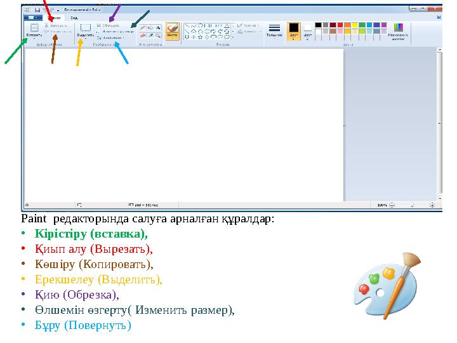Pick the Five-point star shape
Image resolution: width=457 pixels, height=343 pixels.
click(200, 37)
